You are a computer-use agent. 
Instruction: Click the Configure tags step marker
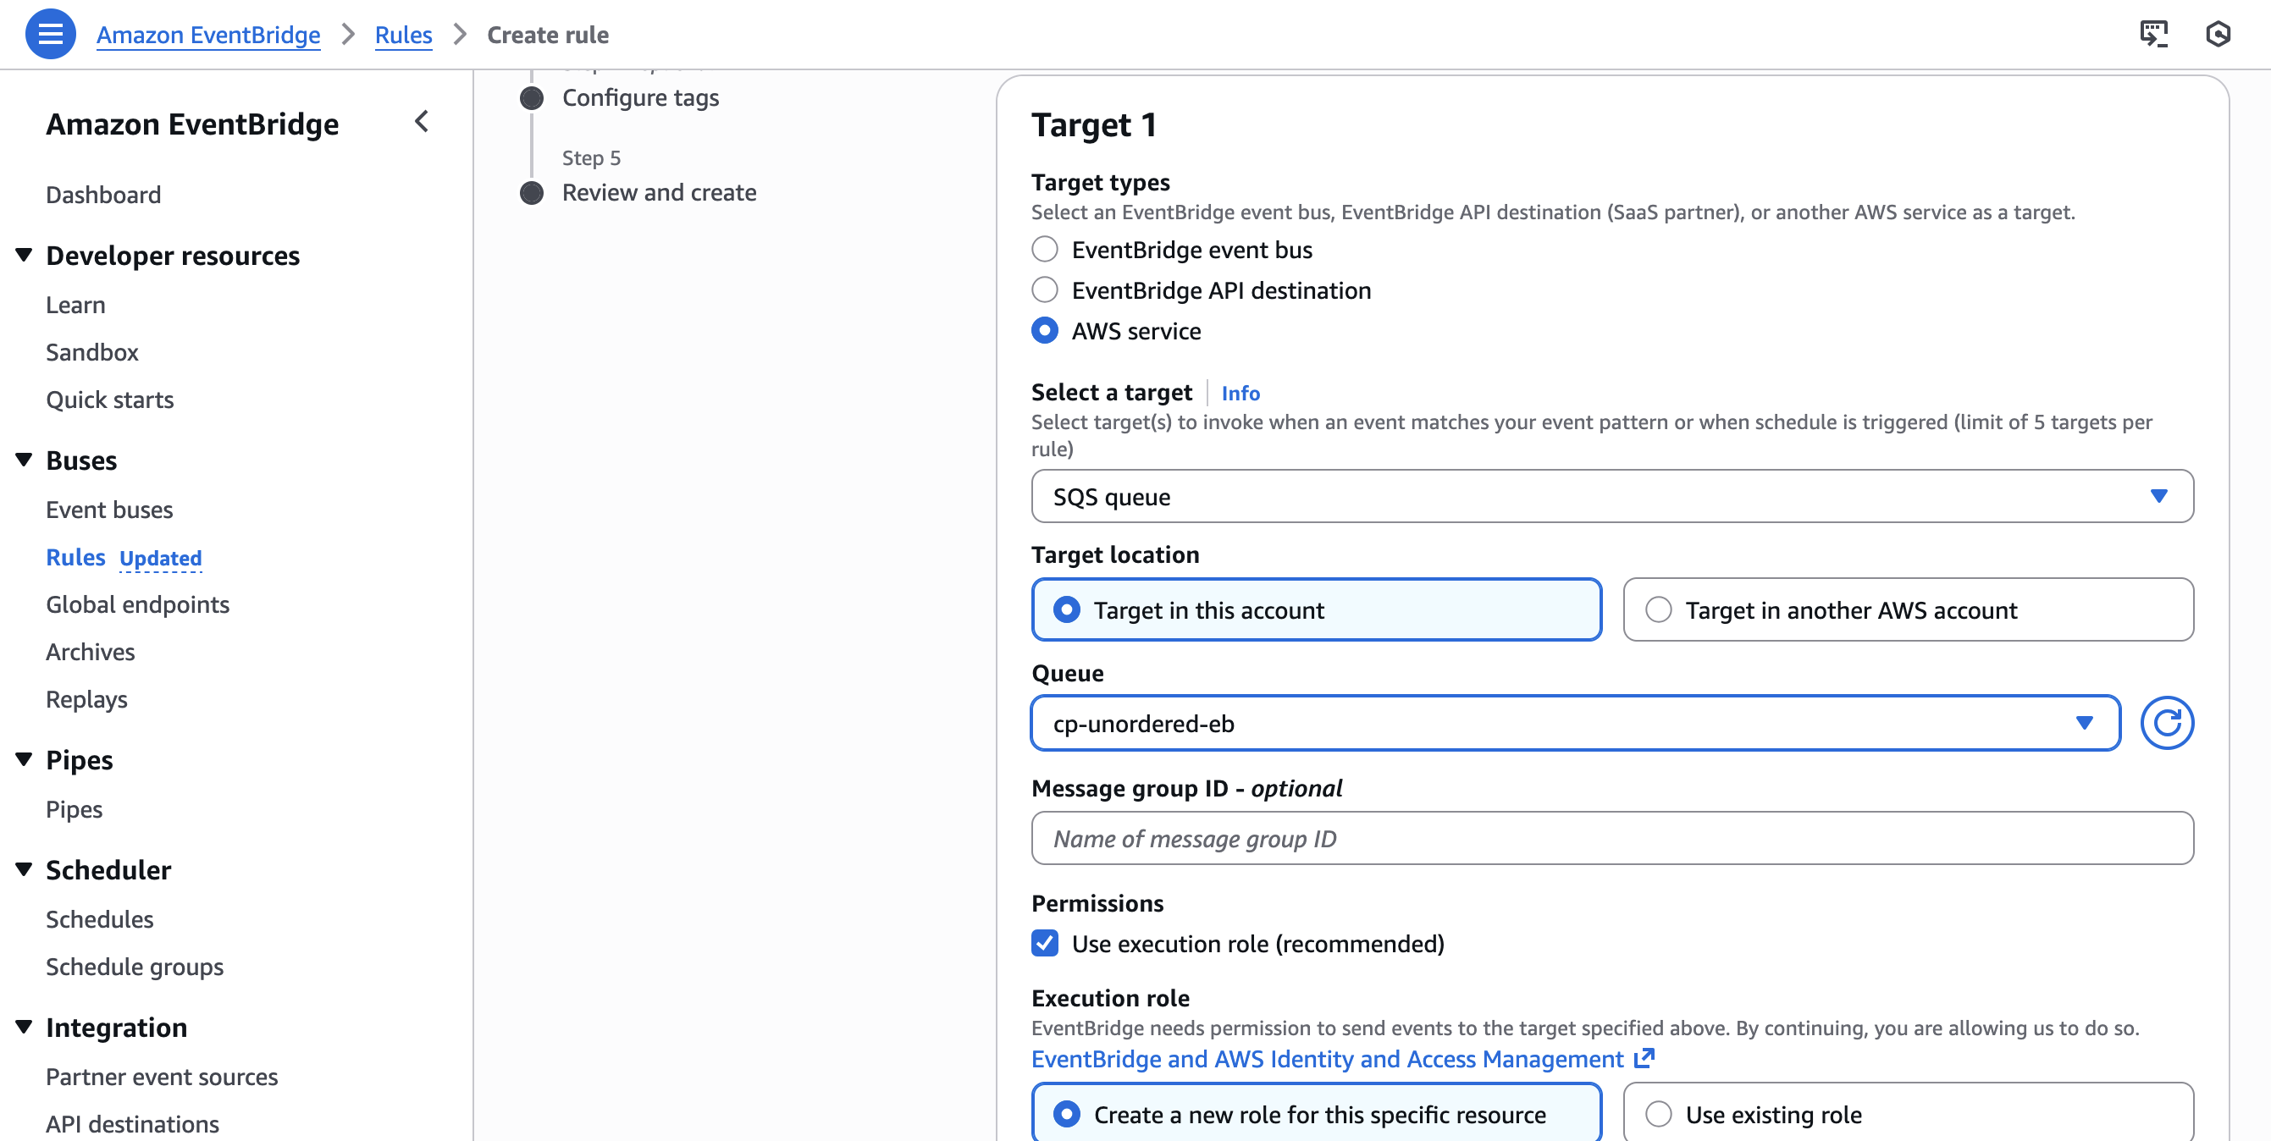pyautogui.click(x=532, y=98)
